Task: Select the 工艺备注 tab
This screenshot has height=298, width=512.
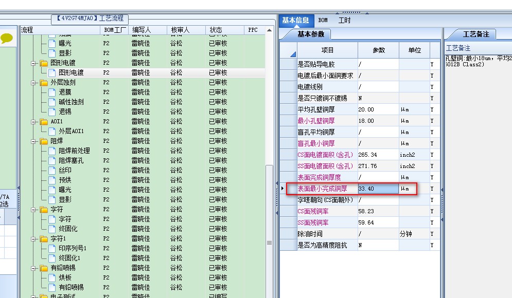Action: [476, 34]
